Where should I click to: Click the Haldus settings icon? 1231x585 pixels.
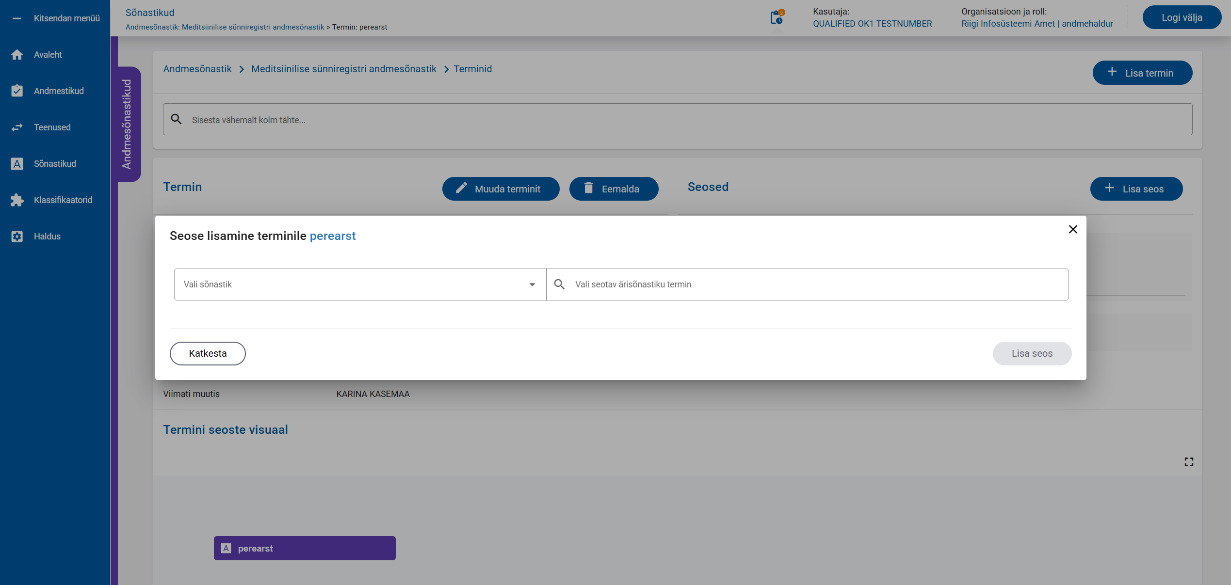pos(17,237)
